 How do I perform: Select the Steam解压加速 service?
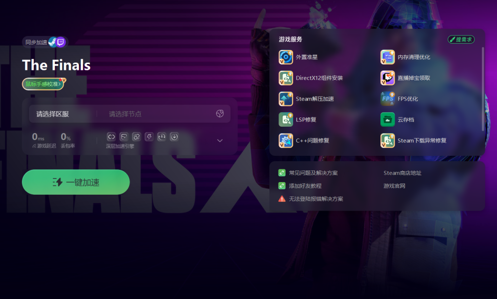pos(307,99)
